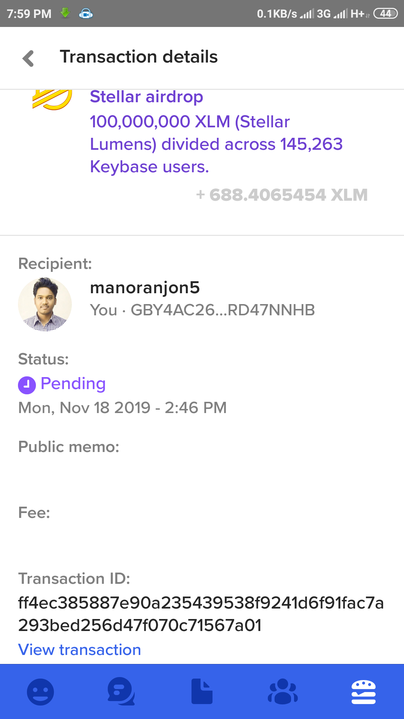Tap the 7:59 PM clock
The height and width of the screenshot is (719, 404).
29,14
